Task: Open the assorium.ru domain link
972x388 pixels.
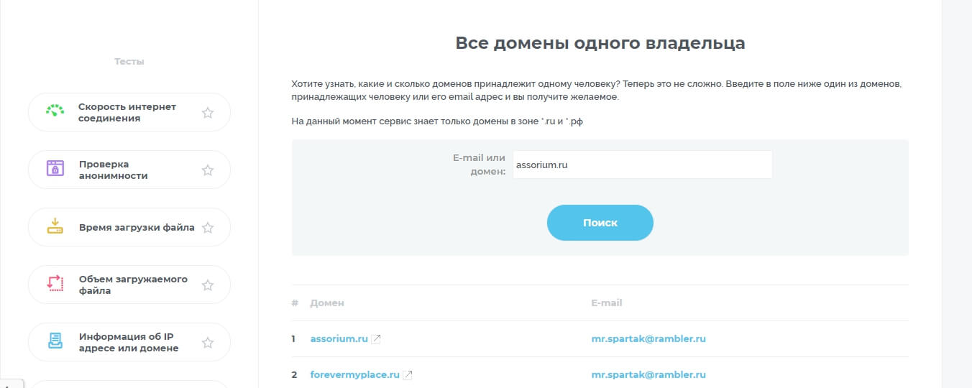Action: click(x=339, y=338)
